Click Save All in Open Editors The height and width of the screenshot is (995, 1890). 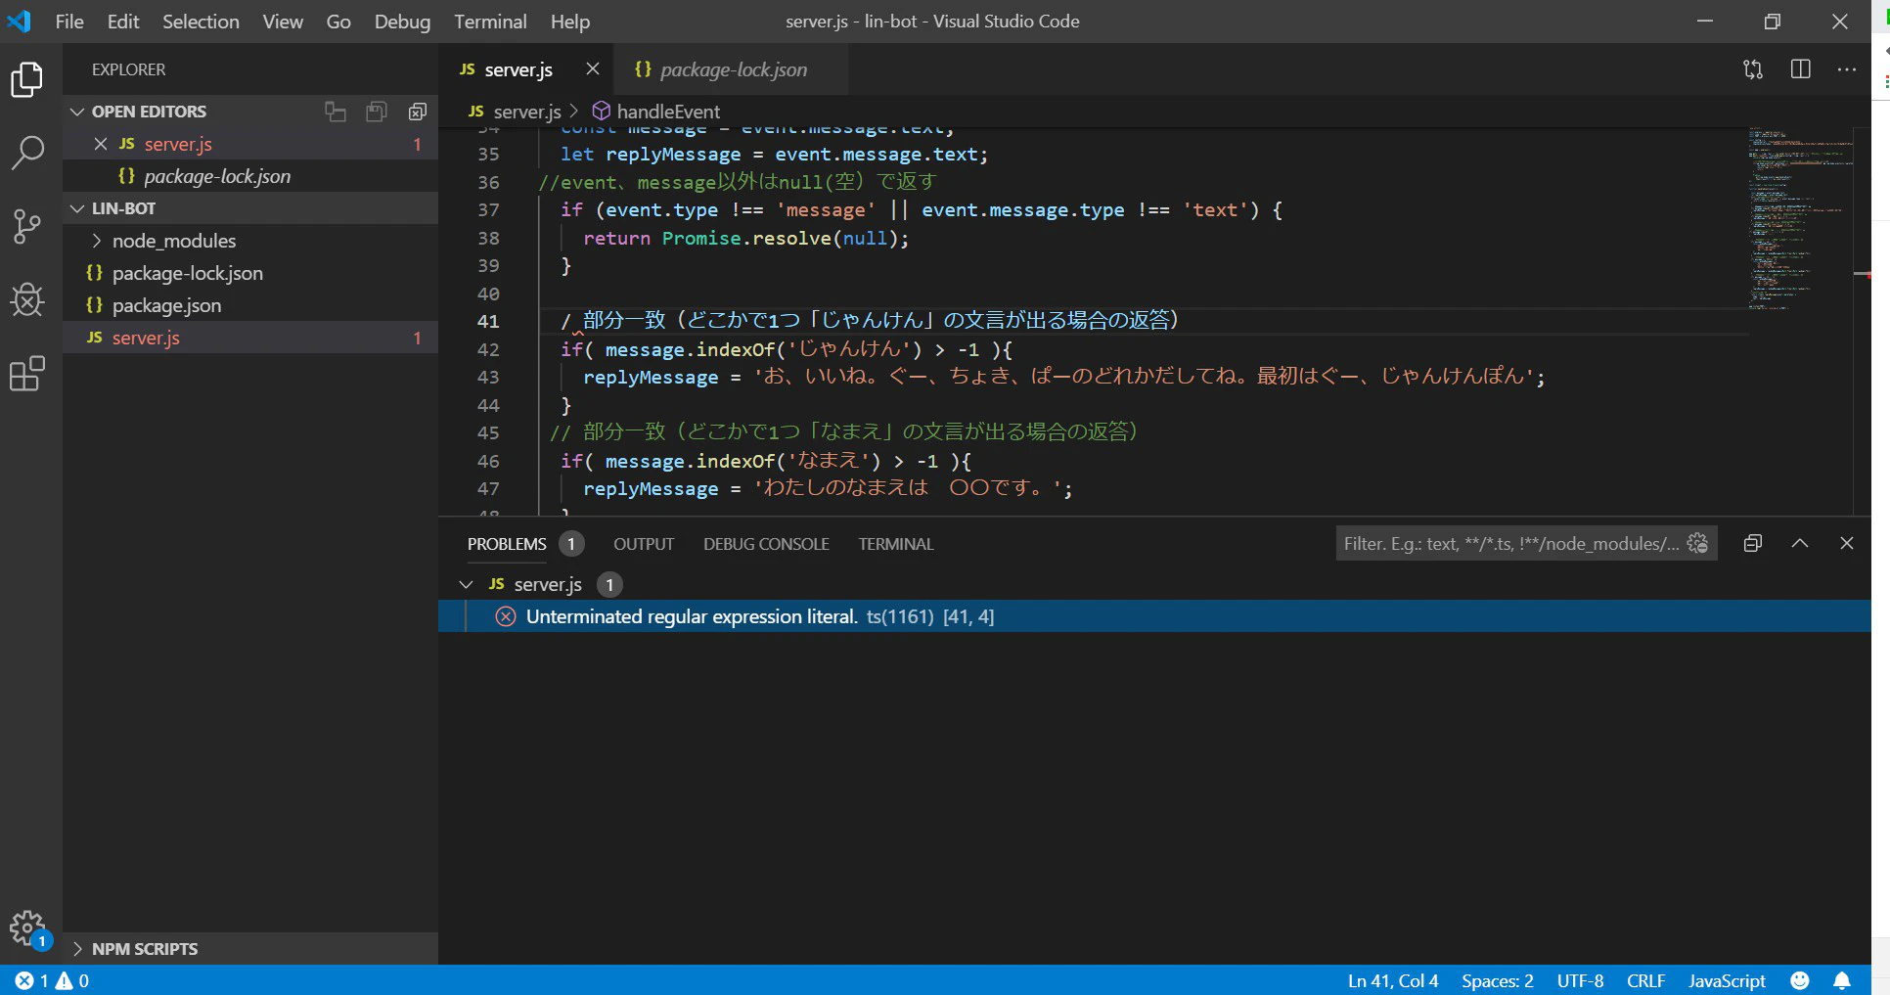click(376, 112)
